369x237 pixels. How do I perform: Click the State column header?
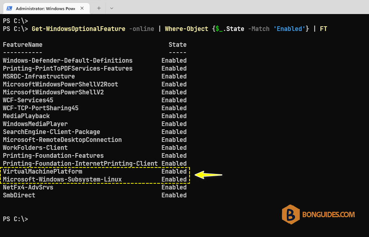click(x=177, y=45)
